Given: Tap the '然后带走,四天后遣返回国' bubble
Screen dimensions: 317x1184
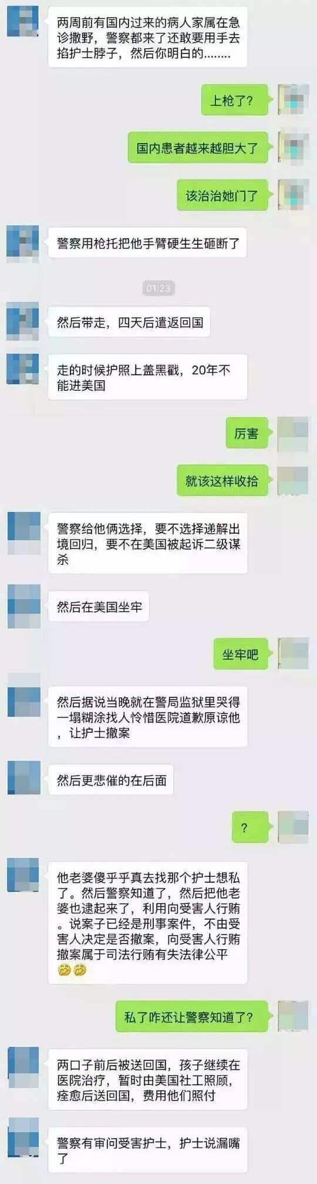Looking at the screenshot, I should 129,322.
